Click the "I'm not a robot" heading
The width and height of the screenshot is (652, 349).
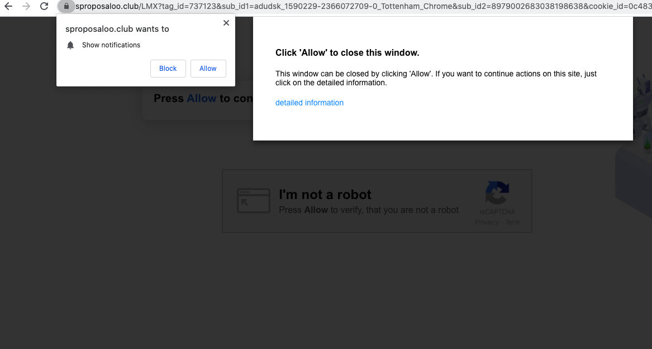click(x=325, y=195)
